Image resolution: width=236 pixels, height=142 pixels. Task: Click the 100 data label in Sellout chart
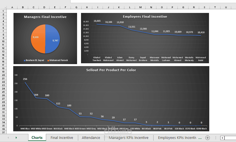pos(69,105)
